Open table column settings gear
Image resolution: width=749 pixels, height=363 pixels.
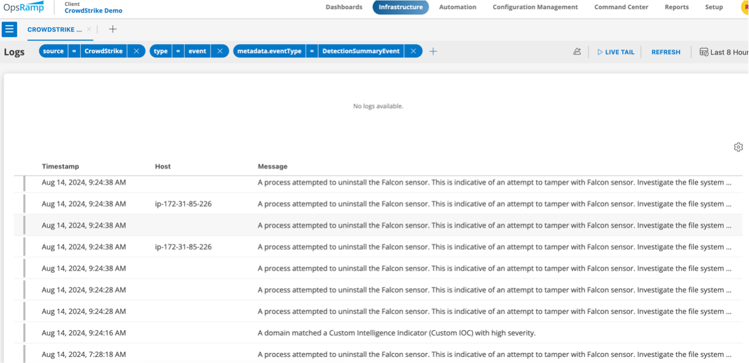(738, 147)
